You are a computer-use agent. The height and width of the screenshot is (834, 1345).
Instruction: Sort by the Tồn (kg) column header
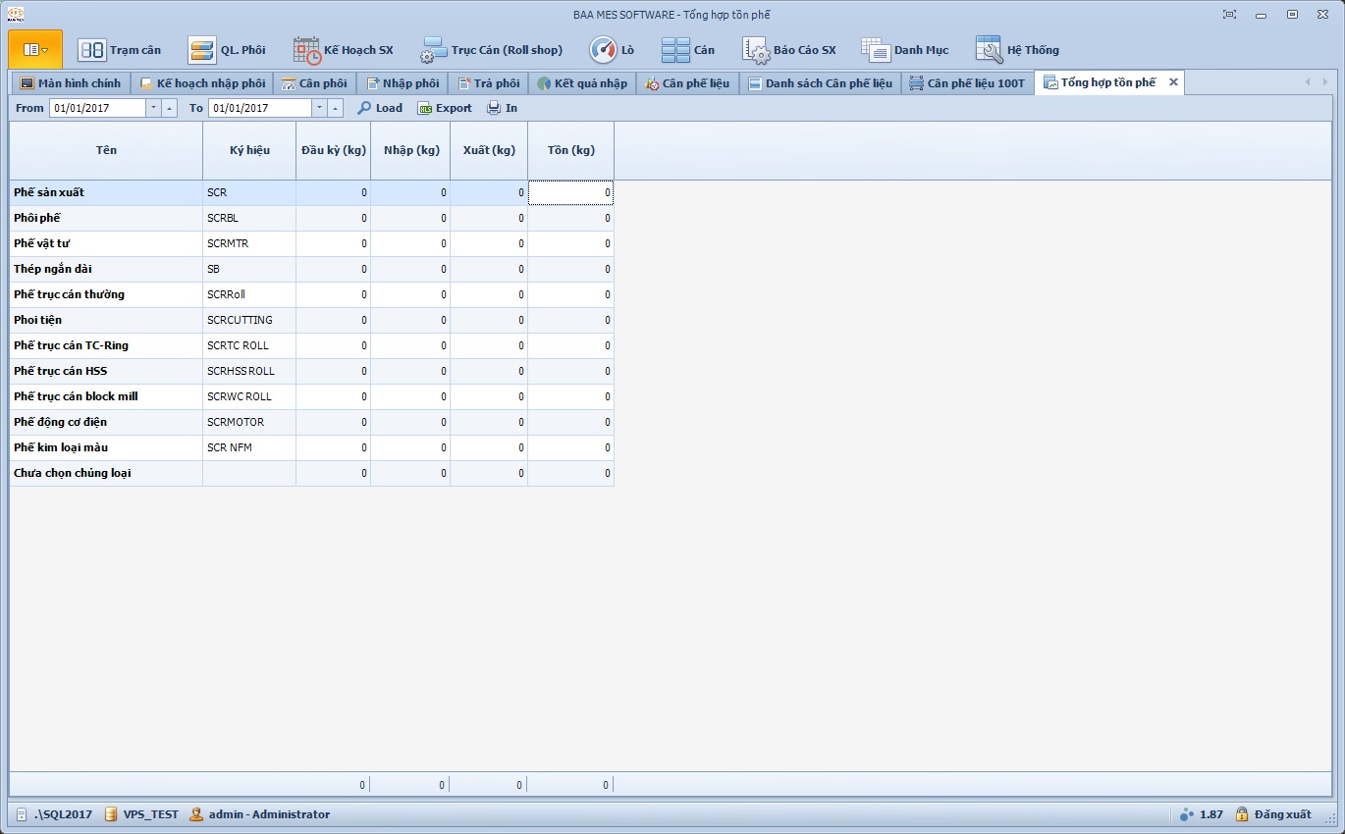pos(570,150)
